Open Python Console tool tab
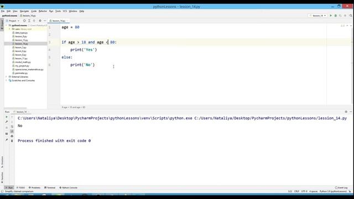The height and width of the screenshot is (199, 354). [68, 188]
